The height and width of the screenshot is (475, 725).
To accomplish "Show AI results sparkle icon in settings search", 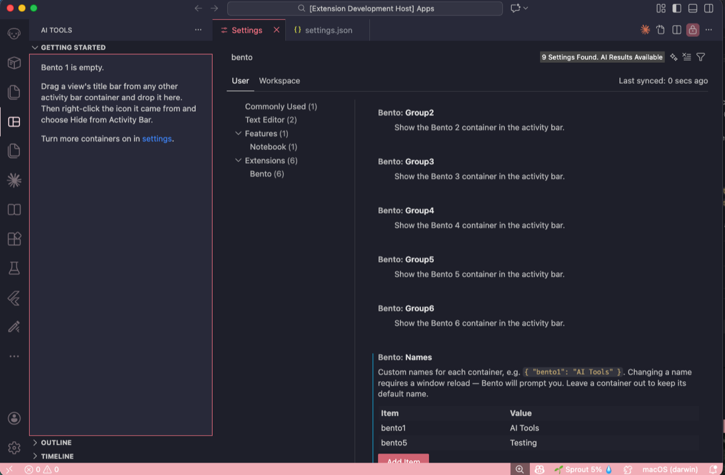I will click(x=674, y=57).
